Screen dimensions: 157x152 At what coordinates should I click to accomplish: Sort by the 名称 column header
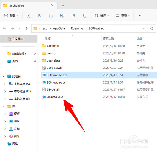(x=48, y=38)
